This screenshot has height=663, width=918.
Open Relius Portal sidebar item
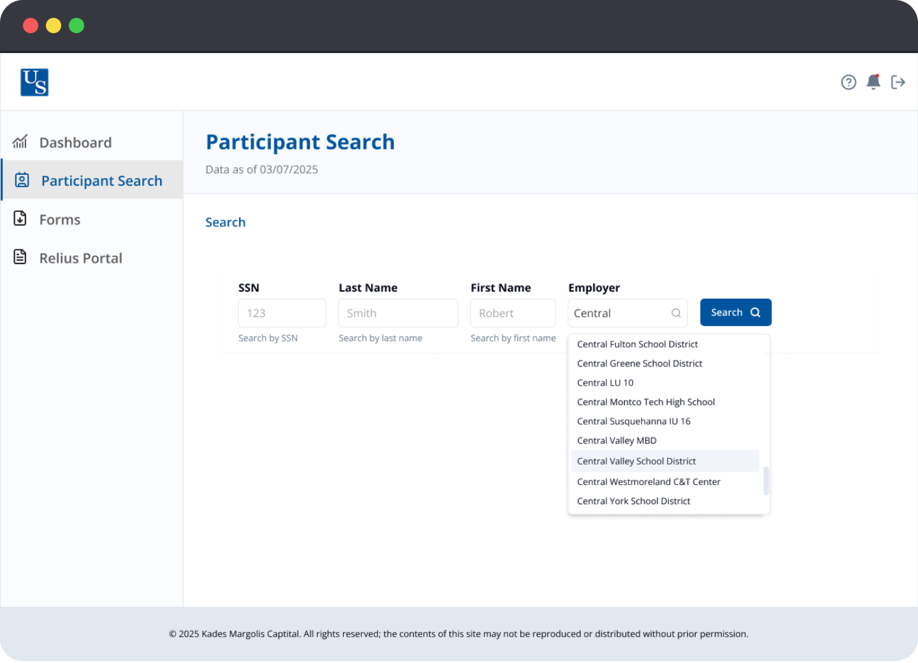click(x=81, y=258)
